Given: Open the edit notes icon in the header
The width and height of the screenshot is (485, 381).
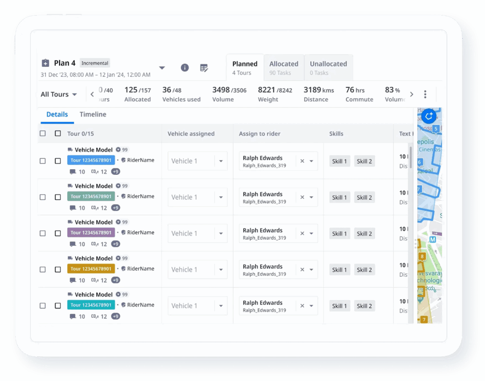Looking at the screenshot, I should tap(204, 68).
